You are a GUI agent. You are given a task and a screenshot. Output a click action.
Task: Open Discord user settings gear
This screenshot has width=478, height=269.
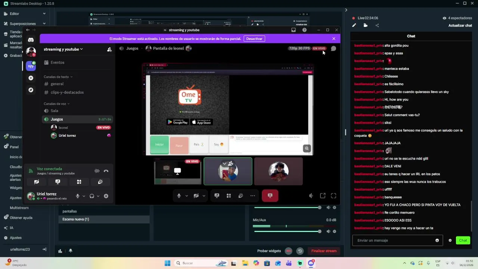[106, 196]
